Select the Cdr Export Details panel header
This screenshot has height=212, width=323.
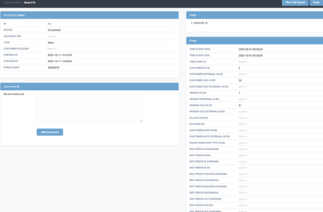89,15
